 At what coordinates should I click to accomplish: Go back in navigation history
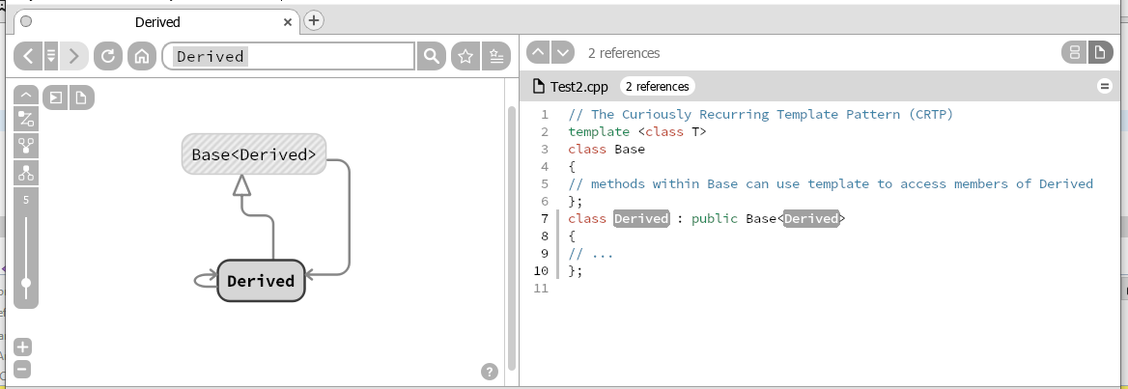coord(27,56)
